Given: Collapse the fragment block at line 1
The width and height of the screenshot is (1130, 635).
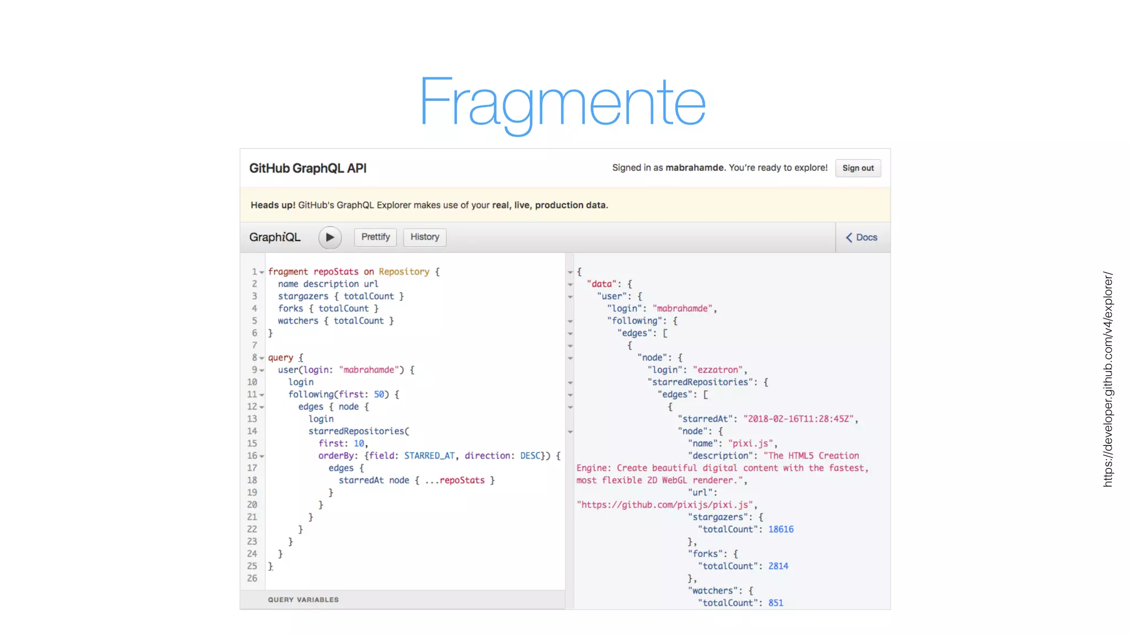Looking at the screenshot, I should coord(262,272).
